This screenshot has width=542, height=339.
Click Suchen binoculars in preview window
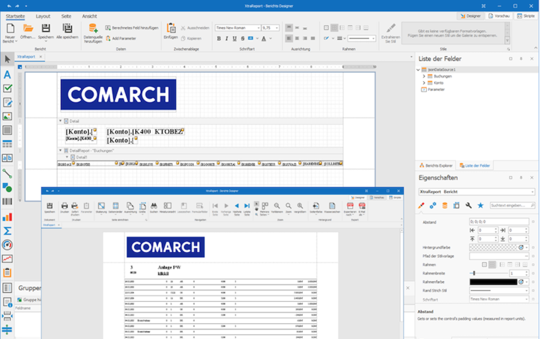[x=154, y=208]
